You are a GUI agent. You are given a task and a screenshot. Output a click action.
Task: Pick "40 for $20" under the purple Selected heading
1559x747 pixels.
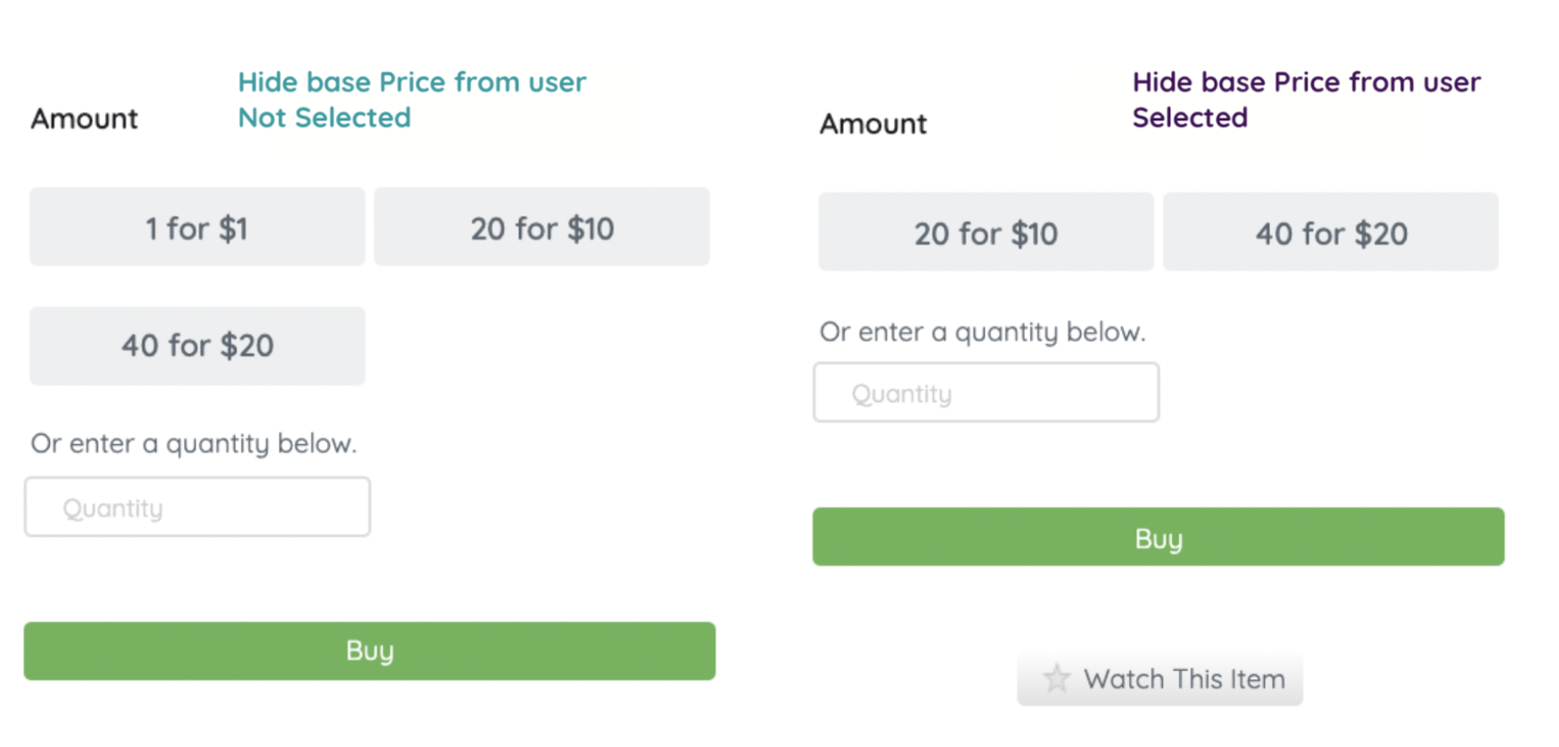pos(1331,233)
